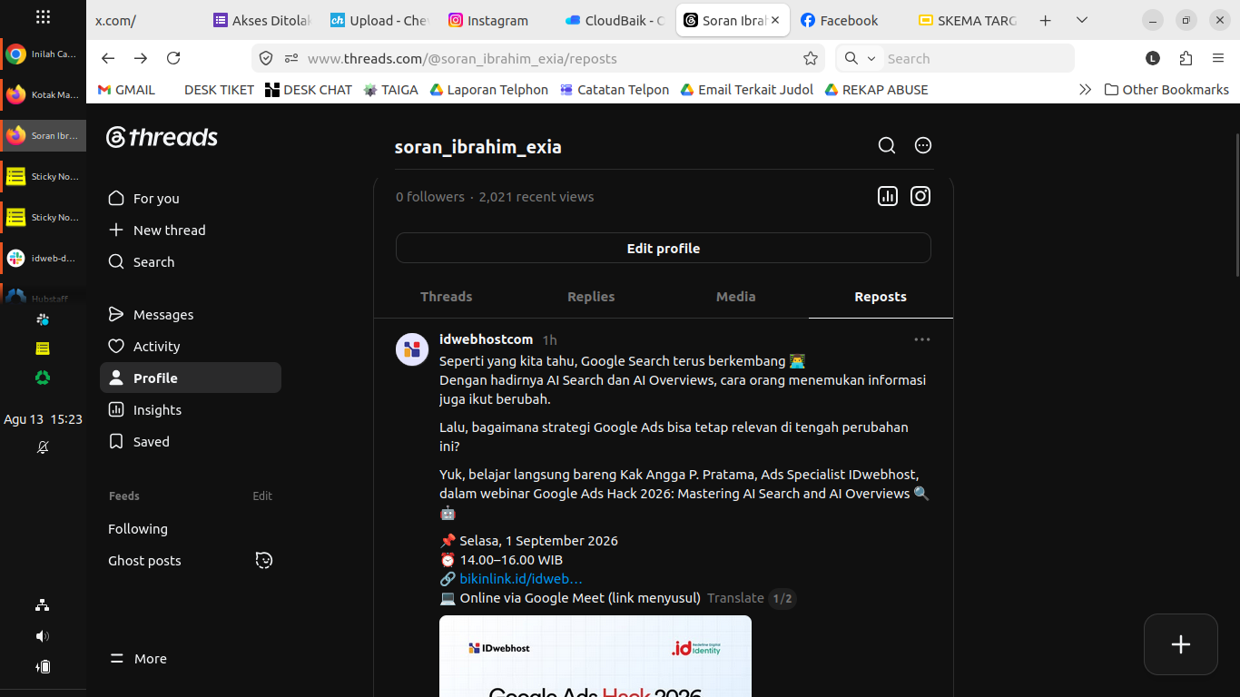
Task: Click the floating plus compose button
Action: [1181, 644]
